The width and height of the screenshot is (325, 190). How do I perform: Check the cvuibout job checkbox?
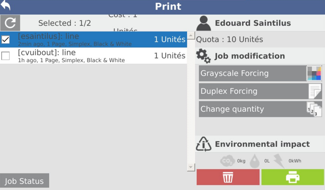pos(6,56)
